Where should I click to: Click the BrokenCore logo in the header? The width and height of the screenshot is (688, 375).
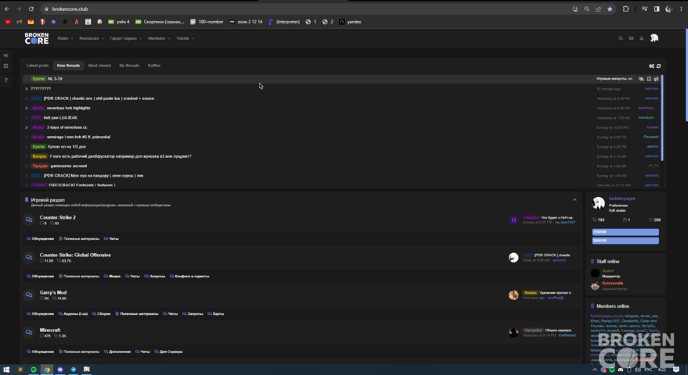pos(37,38)
